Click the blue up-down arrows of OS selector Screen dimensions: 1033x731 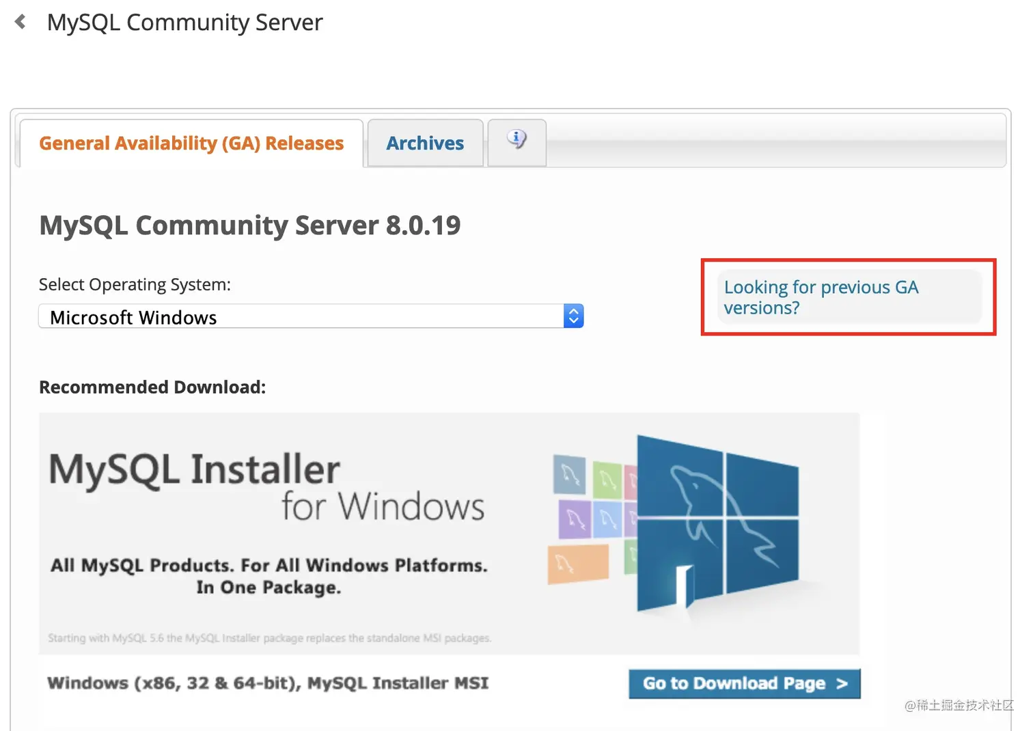[573, 316]
